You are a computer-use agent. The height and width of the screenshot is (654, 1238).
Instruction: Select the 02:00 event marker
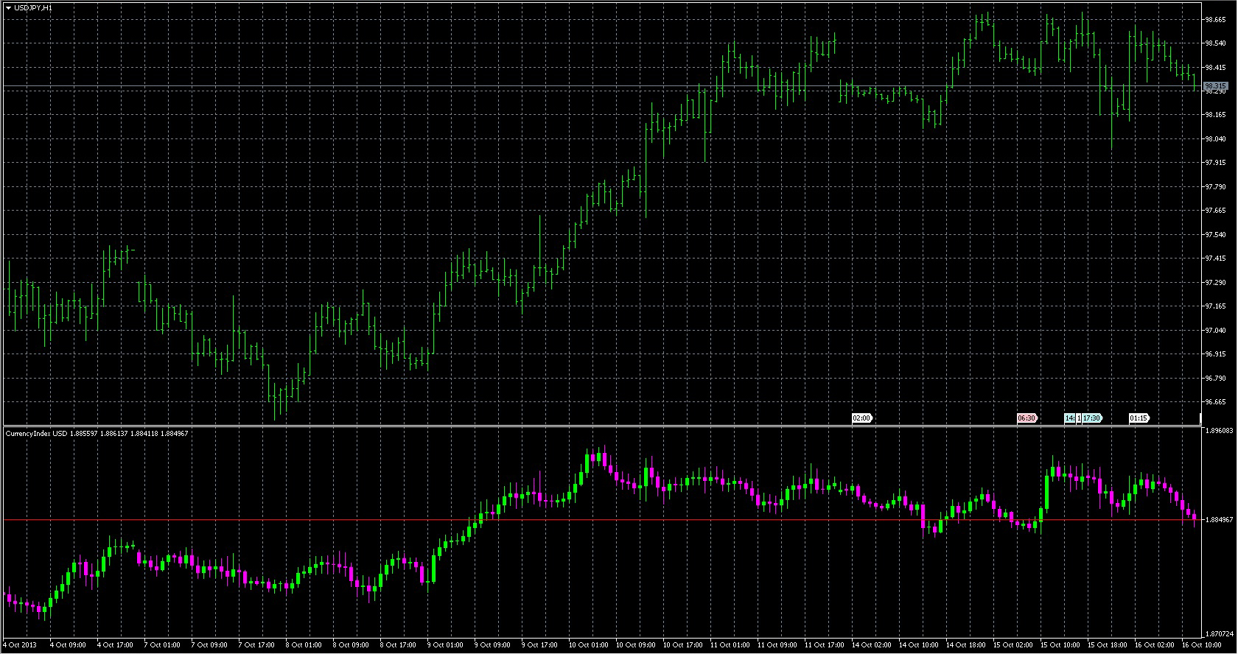coord(861,418)
